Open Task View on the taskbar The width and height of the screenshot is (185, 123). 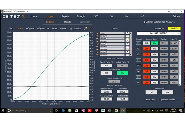click(x=56, y=110)
